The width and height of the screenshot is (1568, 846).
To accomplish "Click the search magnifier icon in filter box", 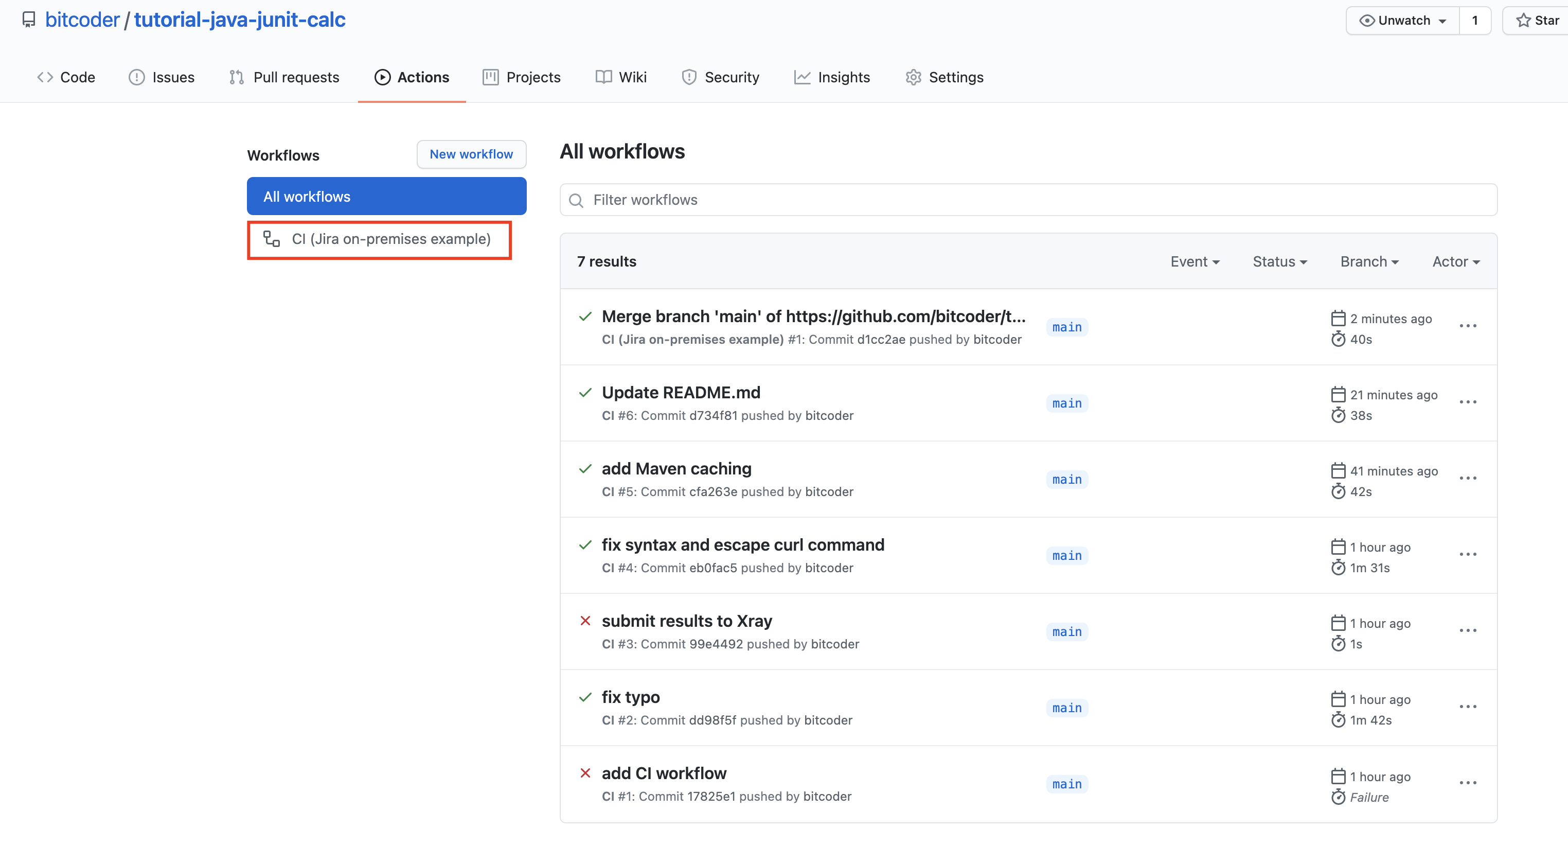I will point(576,200).
